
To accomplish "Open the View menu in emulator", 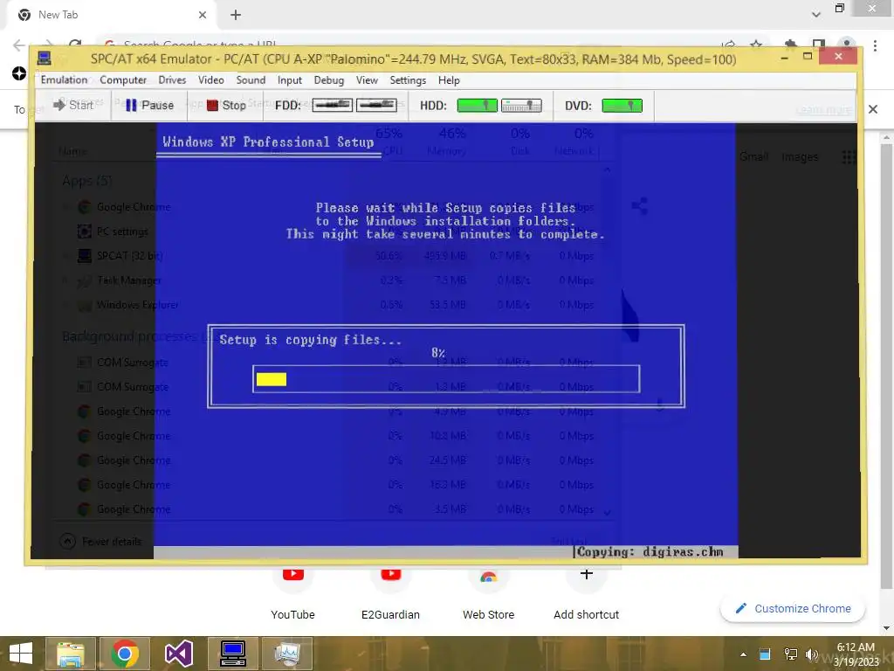I will 367,80.
